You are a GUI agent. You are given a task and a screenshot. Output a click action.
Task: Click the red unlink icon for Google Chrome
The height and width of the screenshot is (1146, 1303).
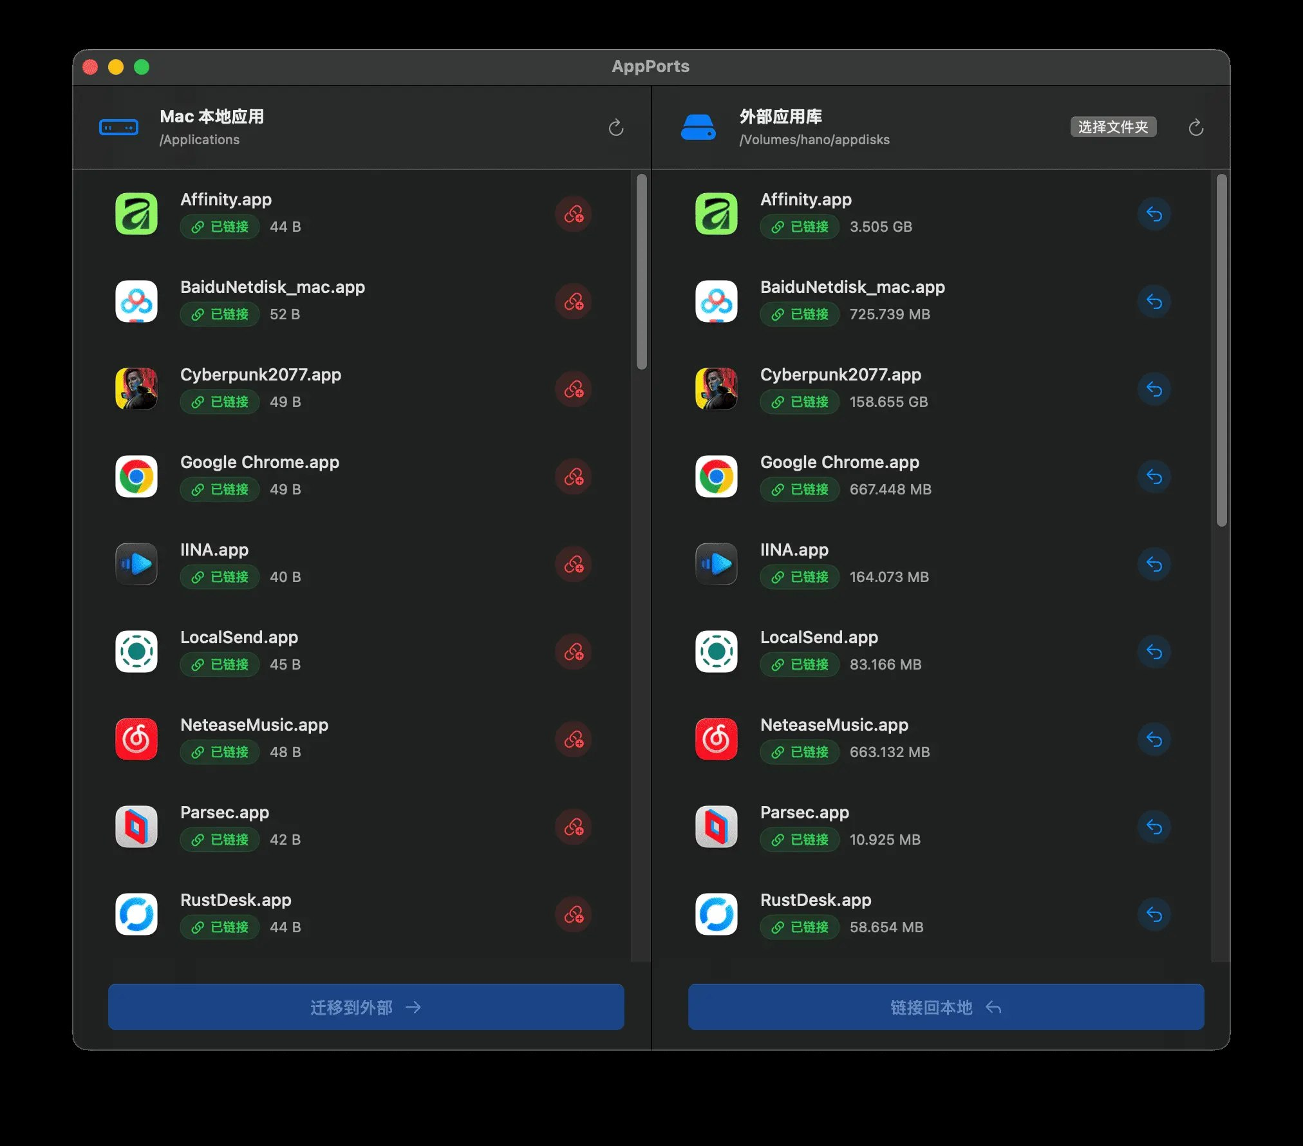coord(574,477)
